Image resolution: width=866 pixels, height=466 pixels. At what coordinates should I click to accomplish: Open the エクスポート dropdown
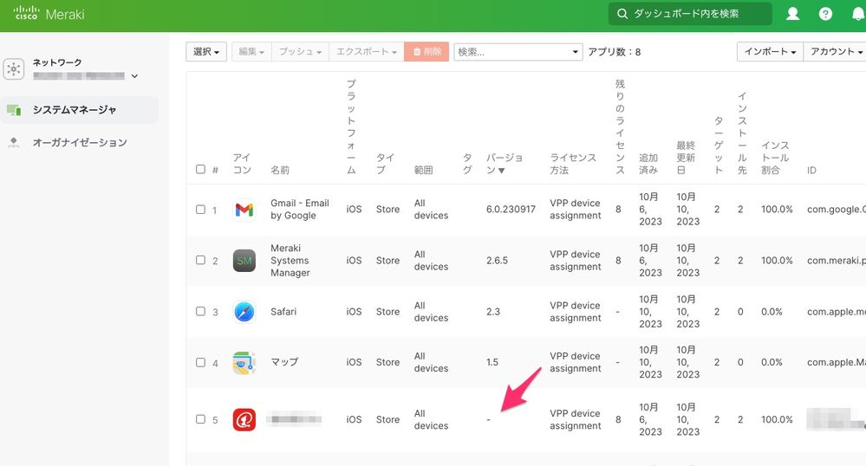point(367,51)
